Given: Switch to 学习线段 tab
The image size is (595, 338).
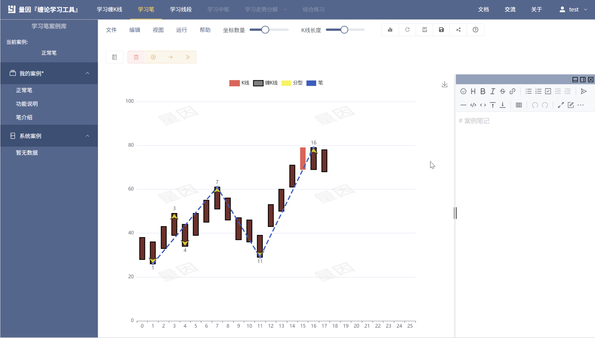Looking at the screenshot, I should (x=181, y=9).
